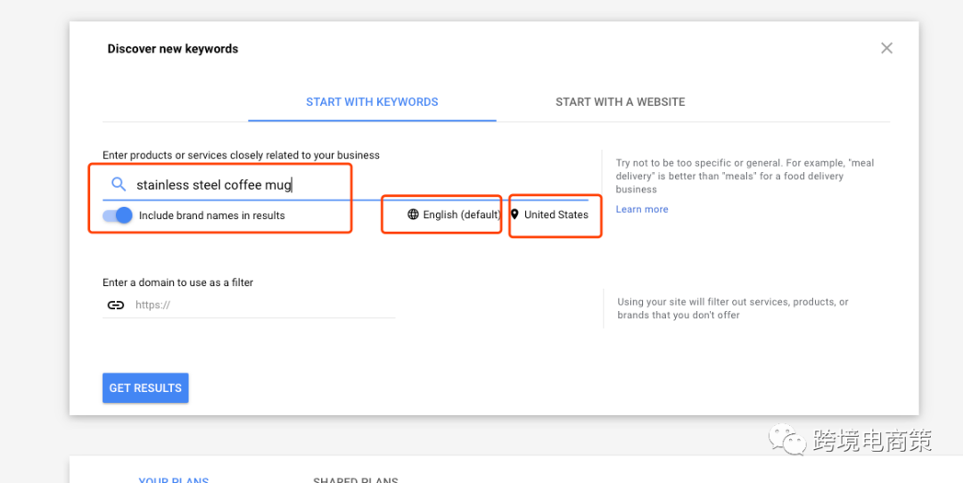Click the chain link icon beside https://
Image resolution: width=963 pixels, height=483 pixels.
[x=116, y=305]
